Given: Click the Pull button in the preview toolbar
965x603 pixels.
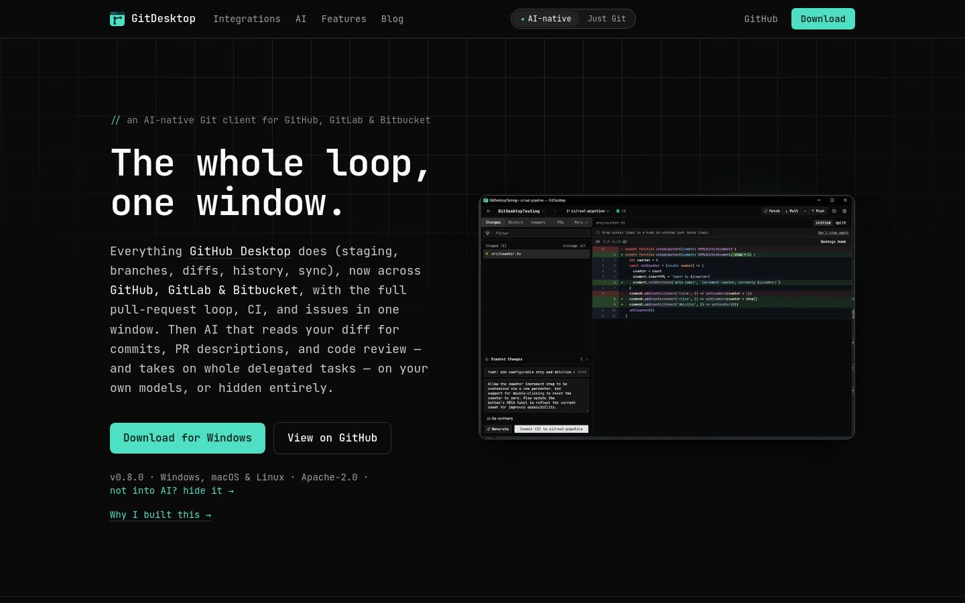Looking at the screenshot, I should click(791, 211).
